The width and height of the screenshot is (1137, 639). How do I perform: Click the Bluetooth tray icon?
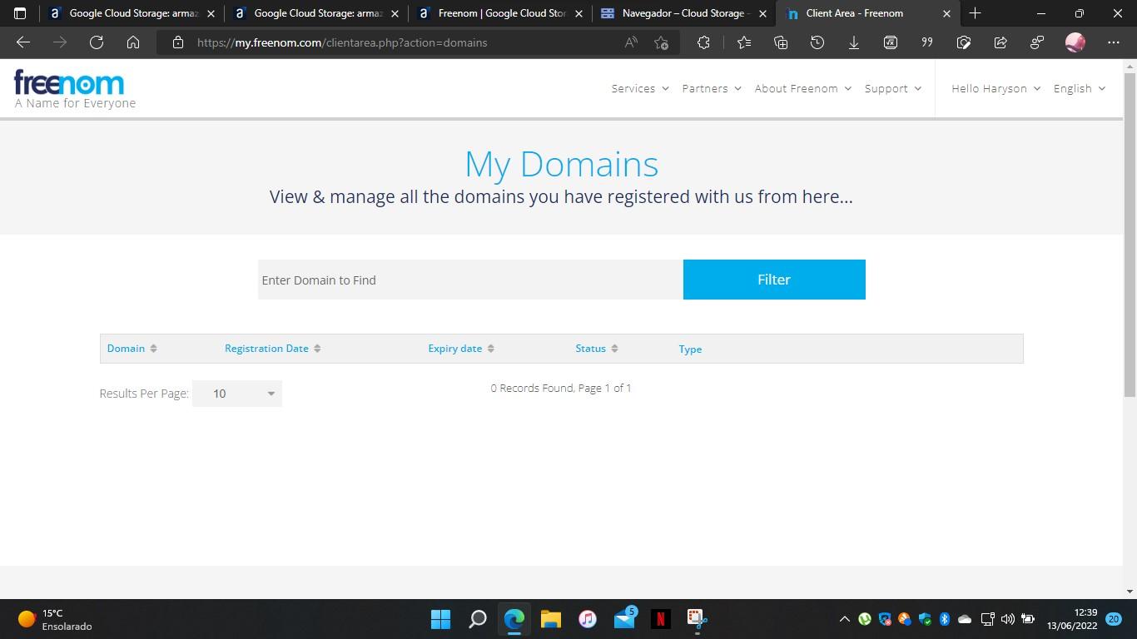pos(945,619)
